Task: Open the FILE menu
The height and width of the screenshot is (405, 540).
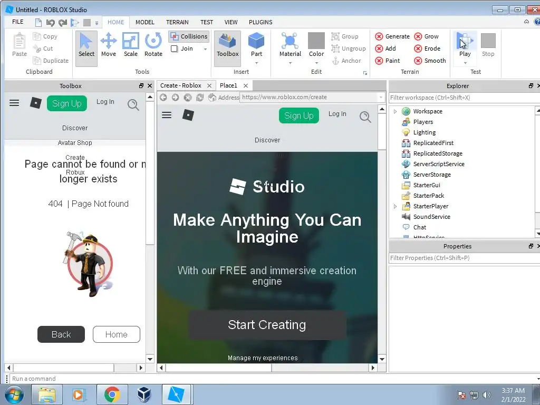Action: tap(18, 22)
